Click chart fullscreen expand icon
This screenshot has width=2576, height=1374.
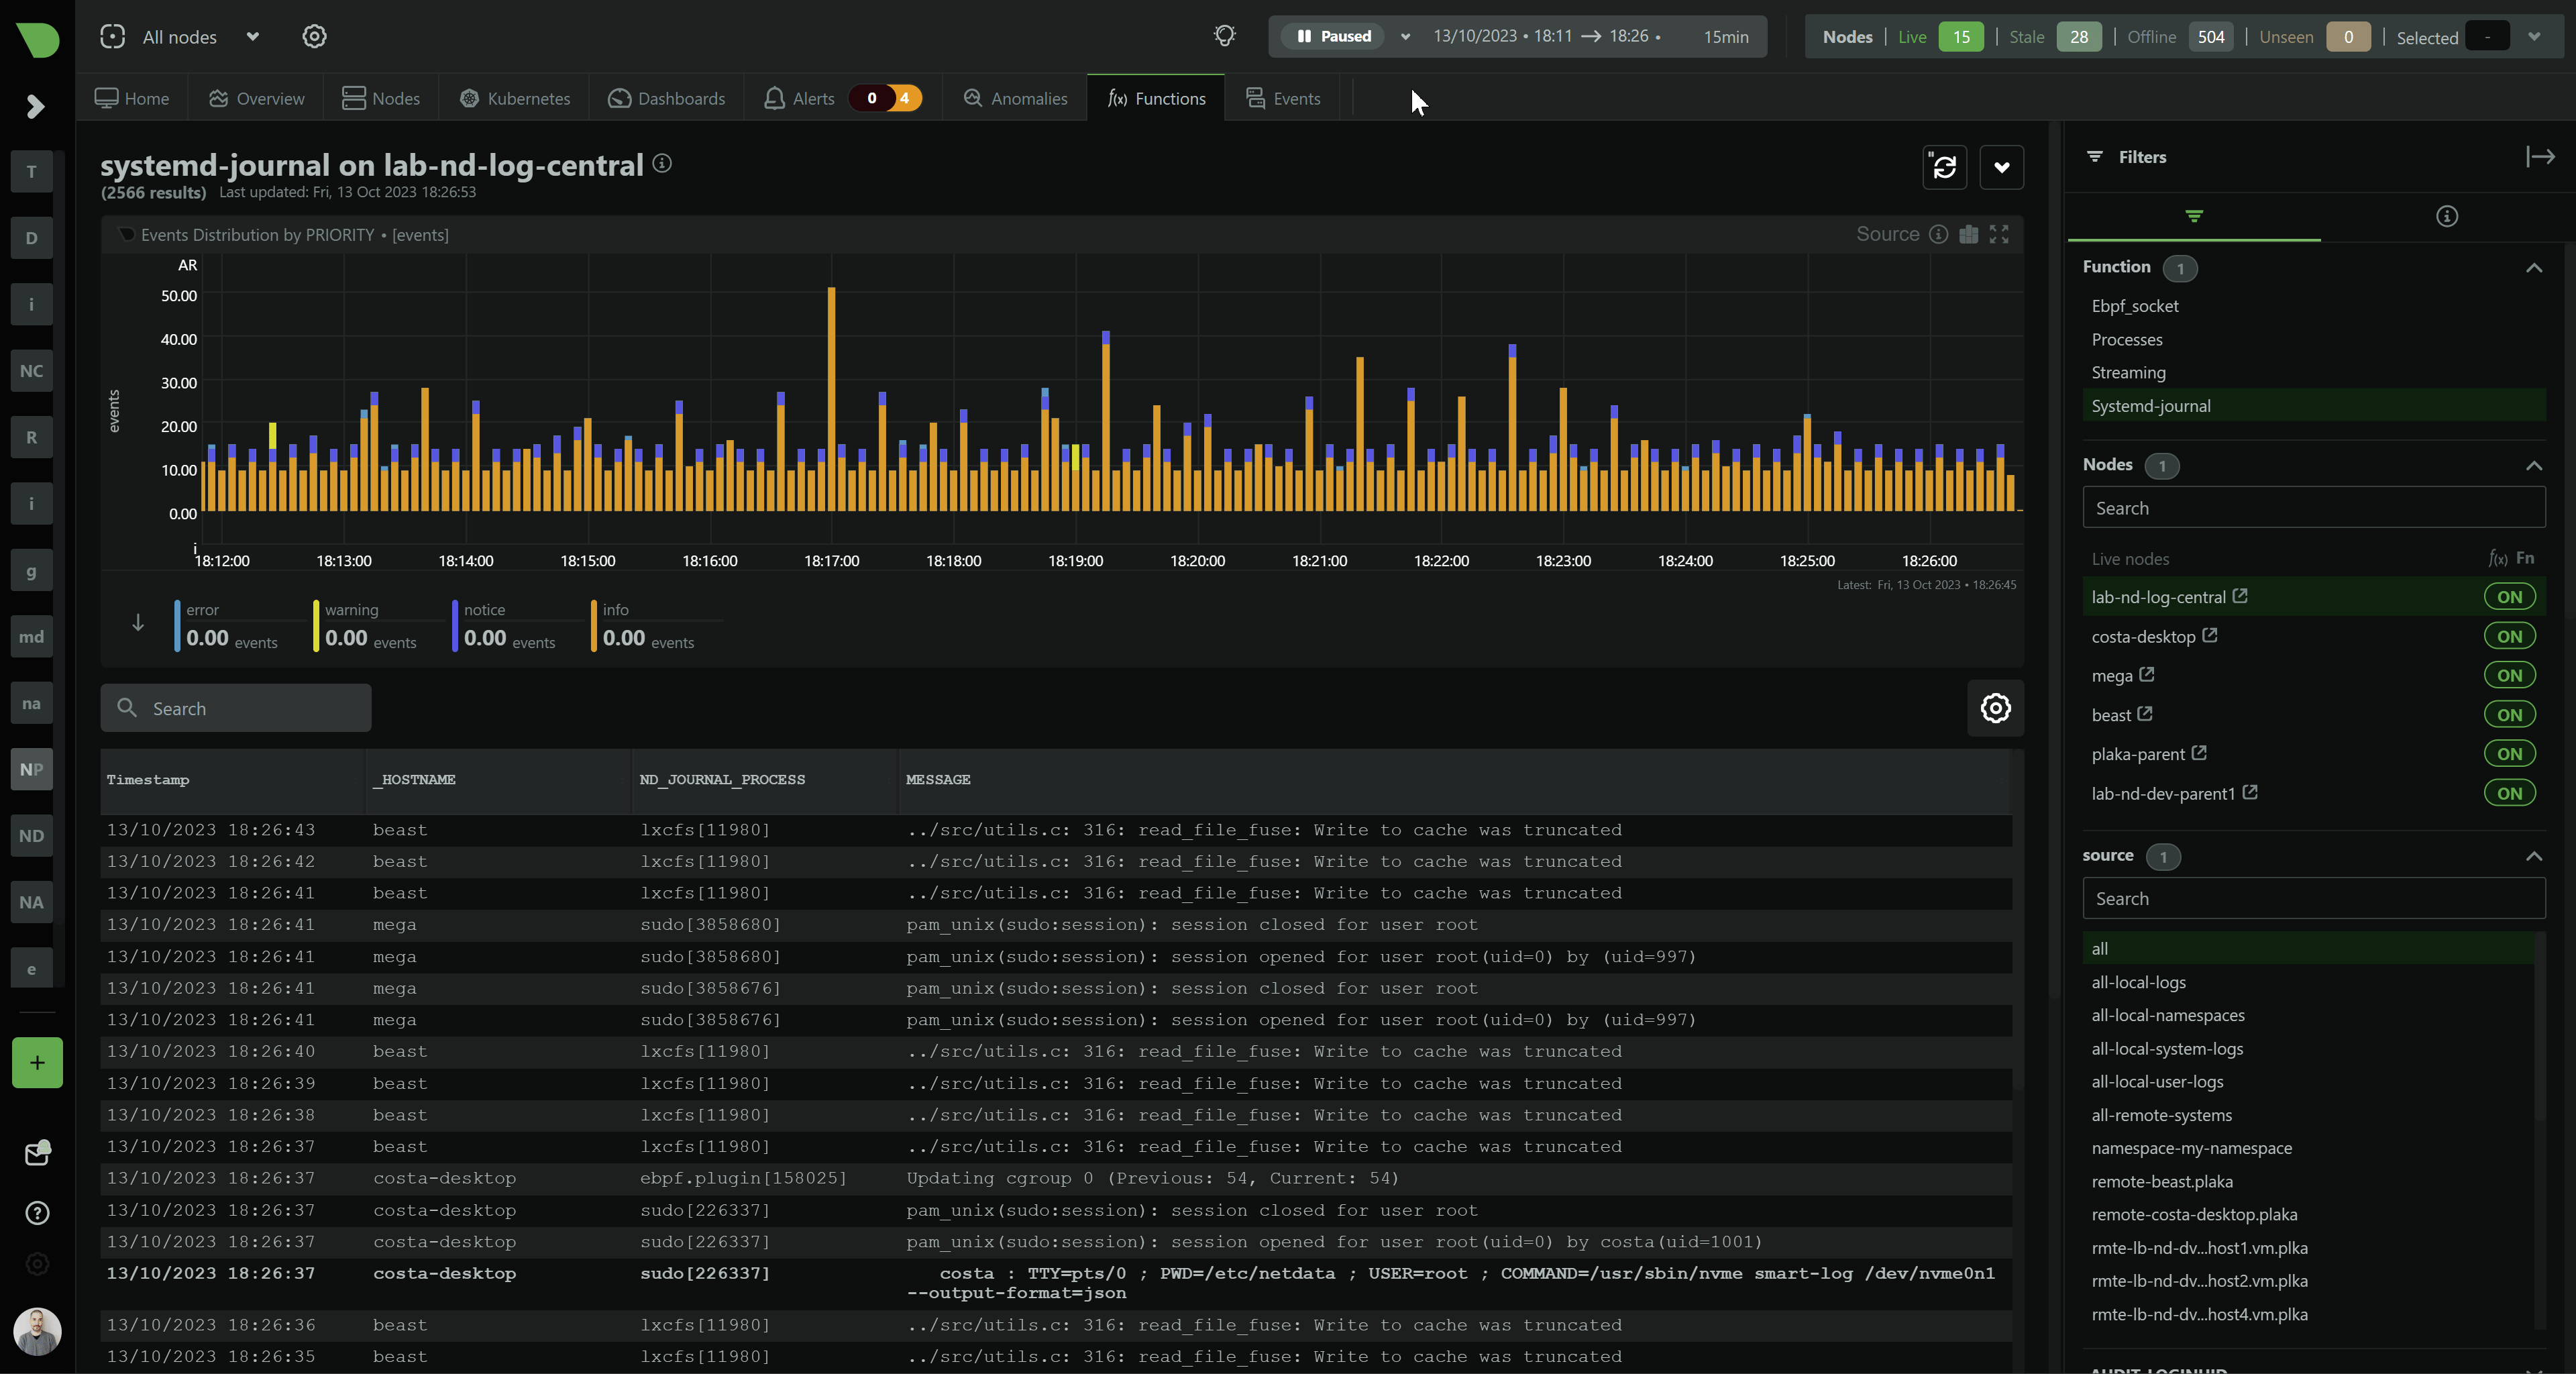click(x=1999, y=234)
